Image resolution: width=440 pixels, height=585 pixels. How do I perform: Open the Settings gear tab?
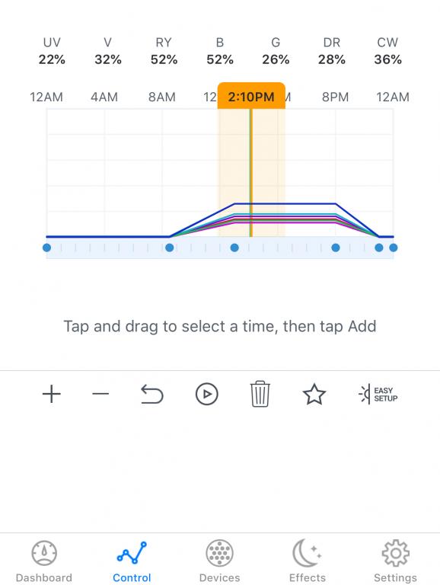tap(395, 561)
